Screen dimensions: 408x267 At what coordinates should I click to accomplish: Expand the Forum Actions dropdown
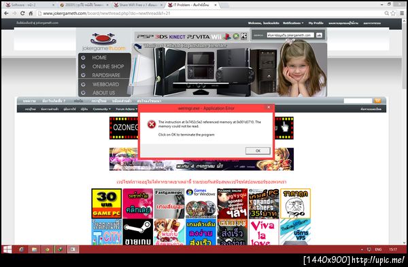[x=126, y=109]
